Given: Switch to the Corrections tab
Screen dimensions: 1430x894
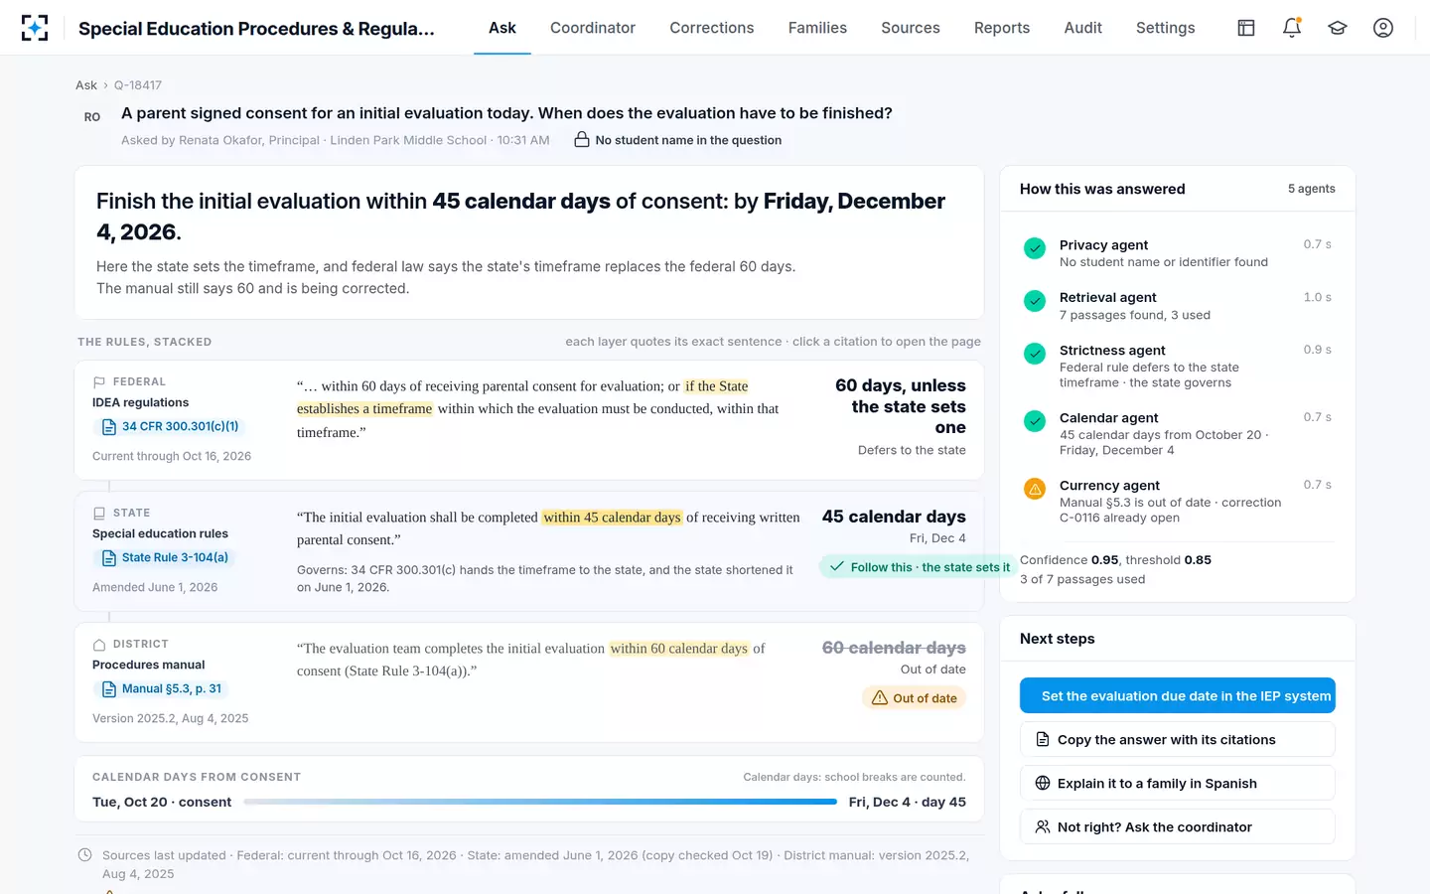Looking at the screenshot, I should (x=712, y=28).
